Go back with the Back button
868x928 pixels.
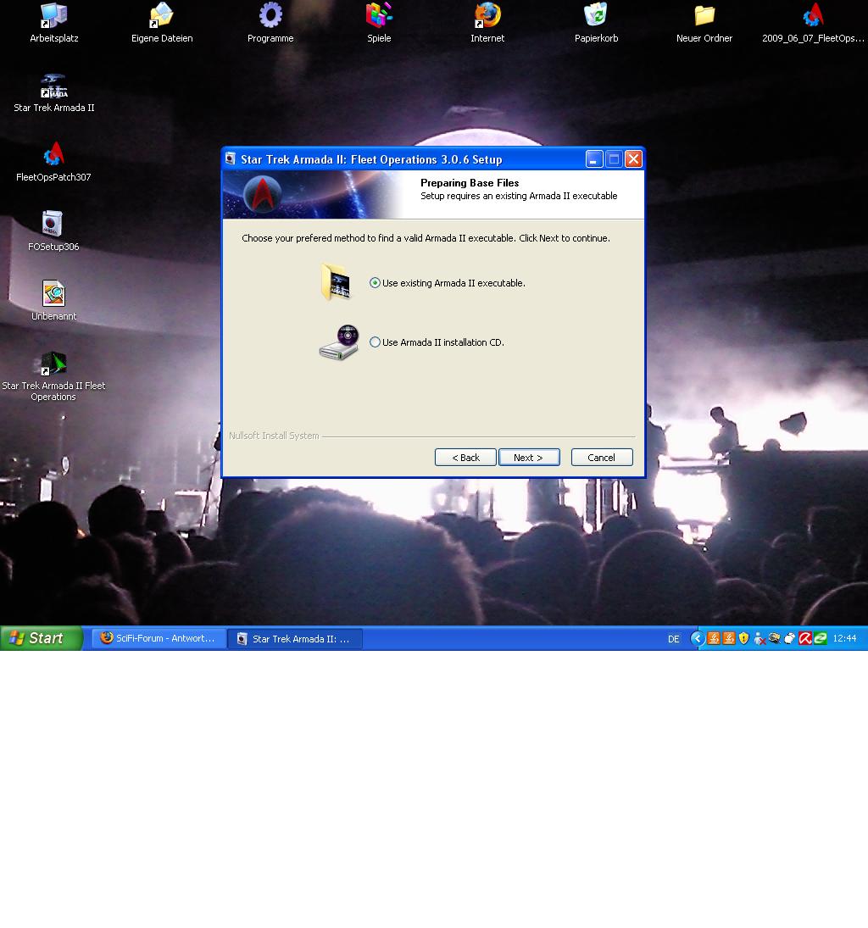(465, 458)
